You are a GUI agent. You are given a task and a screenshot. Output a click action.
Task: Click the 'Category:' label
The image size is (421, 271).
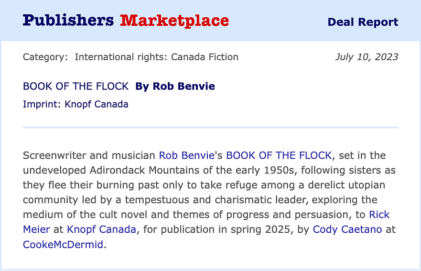(45, 57)
